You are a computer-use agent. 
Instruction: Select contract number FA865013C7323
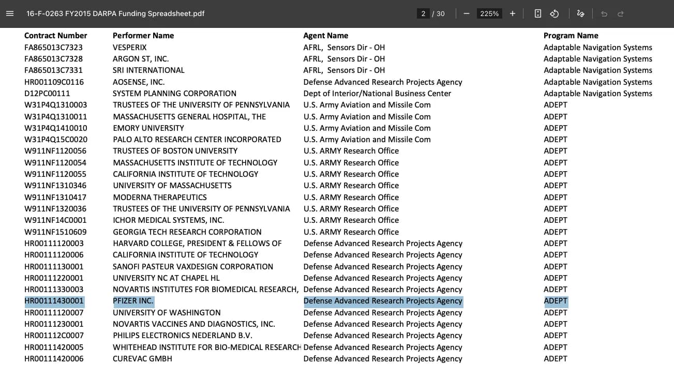coord(54,48)
